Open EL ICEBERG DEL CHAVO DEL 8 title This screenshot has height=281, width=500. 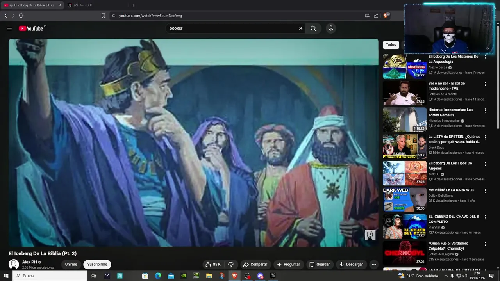[x=455, y=219]
